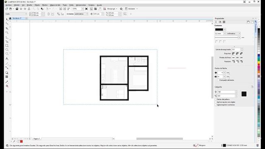Enable the Detrás del relleno checkbox

click(216, 99)
